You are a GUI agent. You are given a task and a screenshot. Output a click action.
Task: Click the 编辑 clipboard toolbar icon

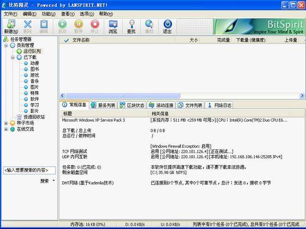click(44, 26)
